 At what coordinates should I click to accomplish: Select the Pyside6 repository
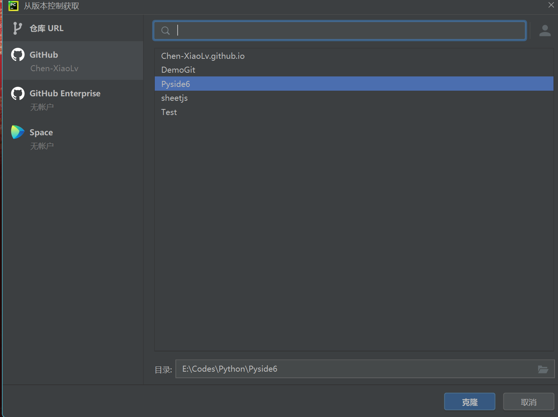pos(354,84)
